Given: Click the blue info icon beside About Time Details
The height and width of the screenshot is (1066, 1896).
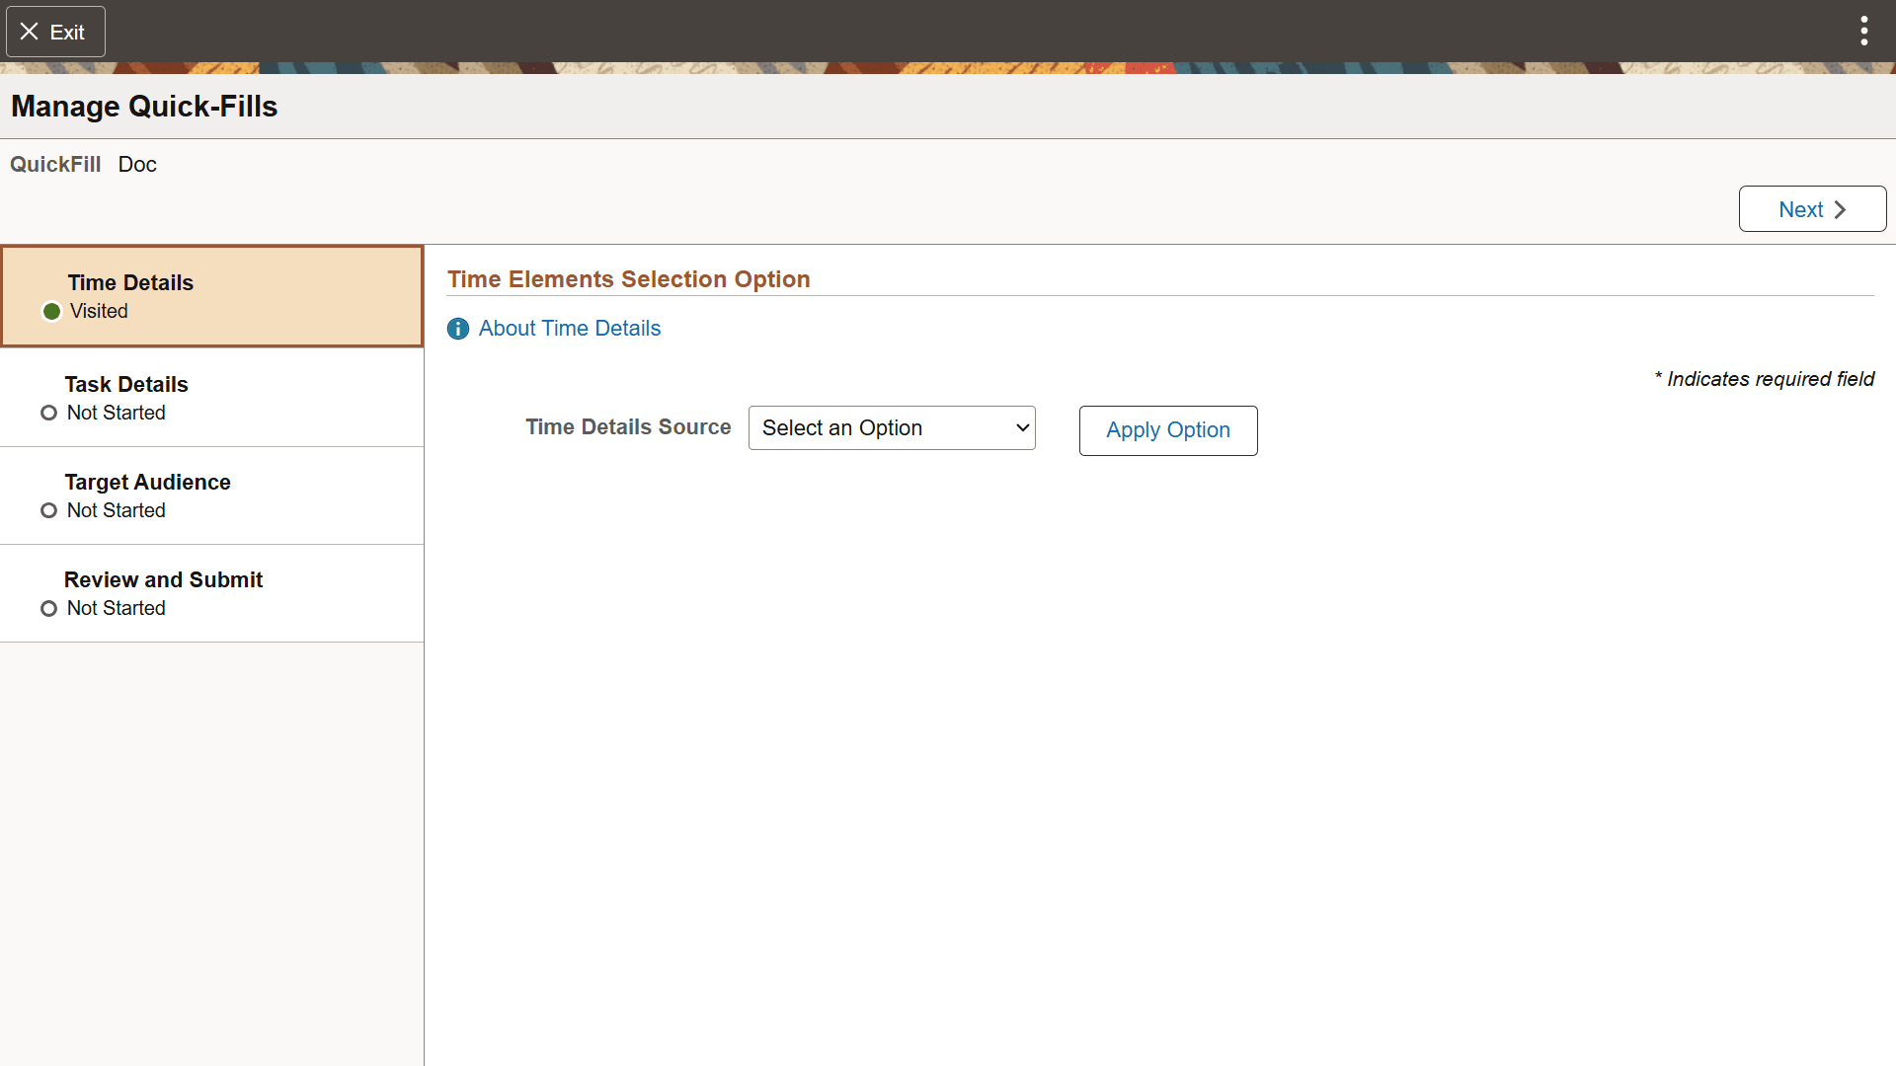Looking at the screenshot, I should coord(458,329).
